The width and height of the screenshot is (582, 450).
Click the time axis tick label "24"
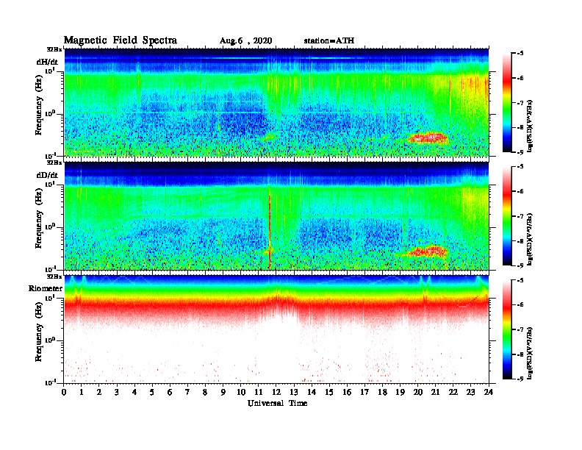point(489,393)
